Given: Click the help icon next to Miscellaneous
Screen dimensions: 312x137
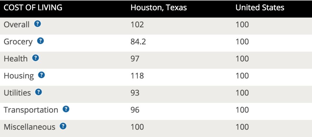Looking at the screenshot, I should point(63,126).
